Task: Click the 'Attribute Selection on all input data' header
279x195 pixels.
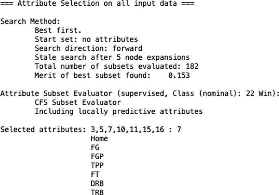Action: pos(97,3)
